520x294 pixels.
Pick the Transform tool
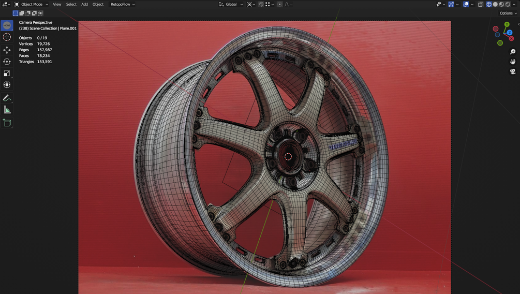click(7, 85)
